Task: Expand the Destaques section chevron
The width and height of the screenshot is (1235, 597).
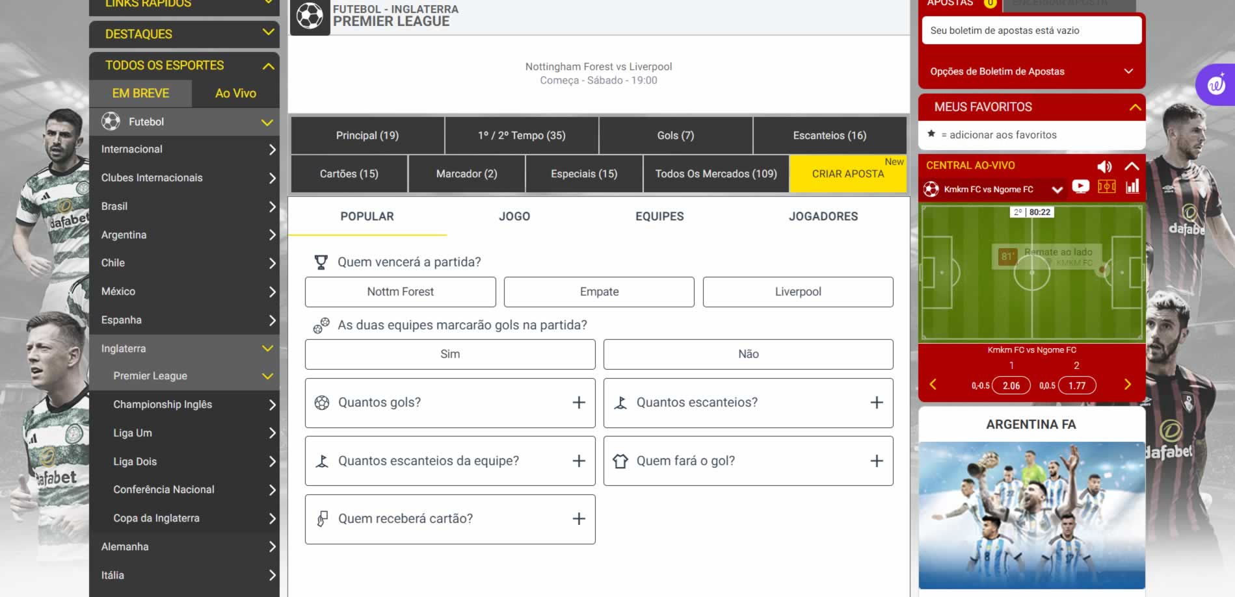Action: pos(268,32)
